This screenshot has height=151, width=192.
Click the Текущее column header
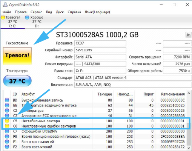coord(103,94)
